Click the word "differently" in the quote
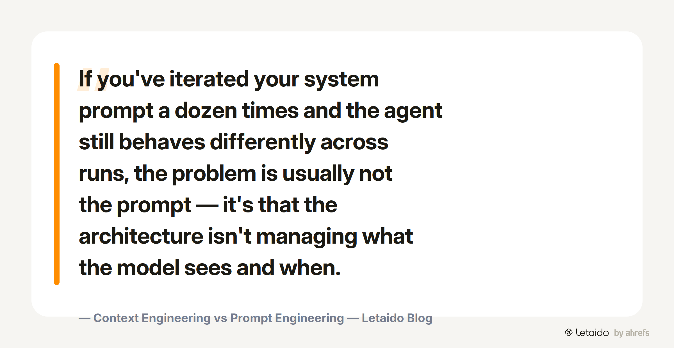This screenshot has width=674, height=348. 263,143
